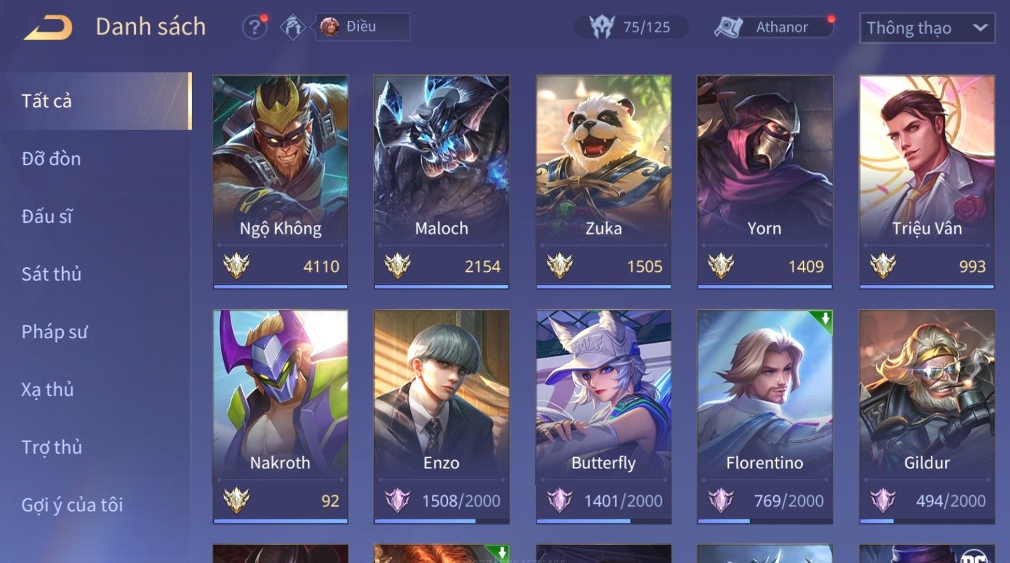Switch to the Đỡ đòn category
The height and width of the screenshot is (563, 1010).
pyautogui.click(x=51, y=159)
